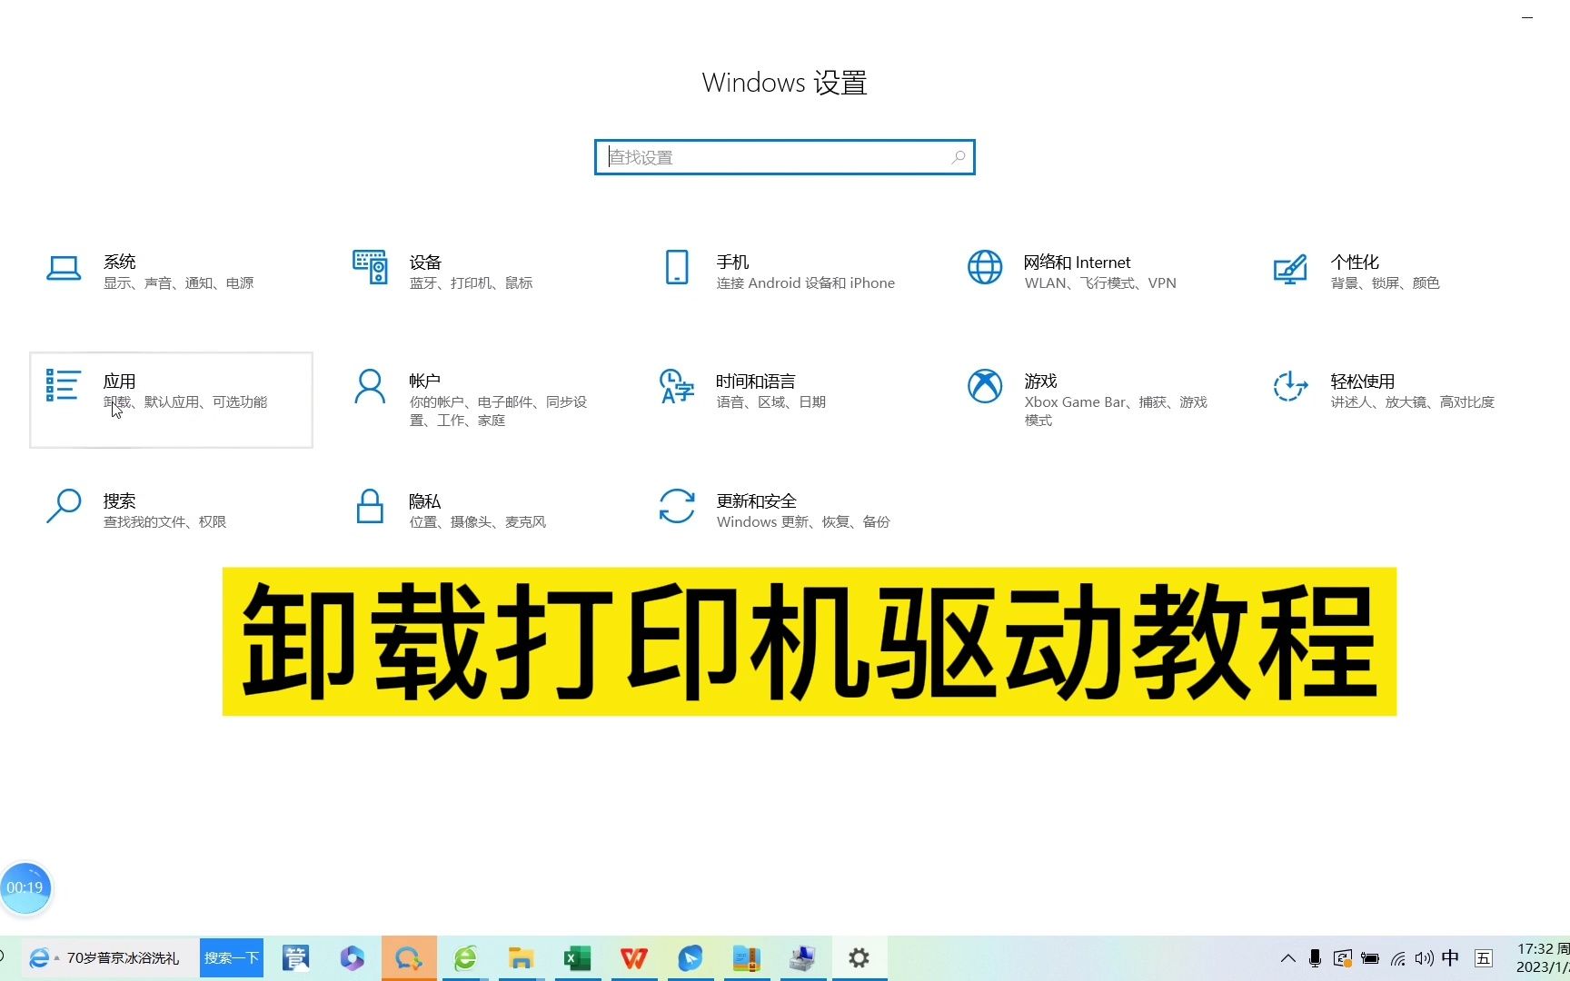Open the clock showing 17:32
The width and height of the screenshot is (1570, 981).
pyautogui.click(x=1542, y=958)
